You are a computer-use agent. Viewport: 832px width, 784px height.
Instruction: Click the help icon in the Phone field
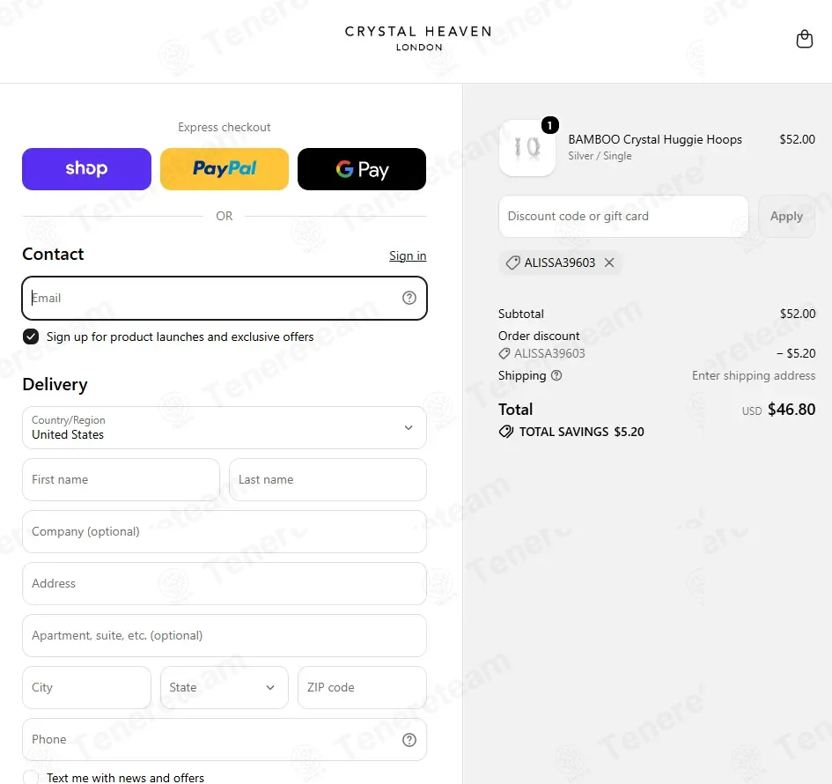click(x=409, y=739)
